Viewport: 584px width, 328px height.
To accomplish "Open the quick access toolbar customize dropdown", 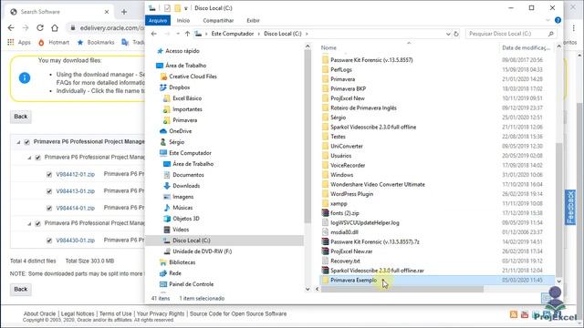I will (x=186, y=8).
